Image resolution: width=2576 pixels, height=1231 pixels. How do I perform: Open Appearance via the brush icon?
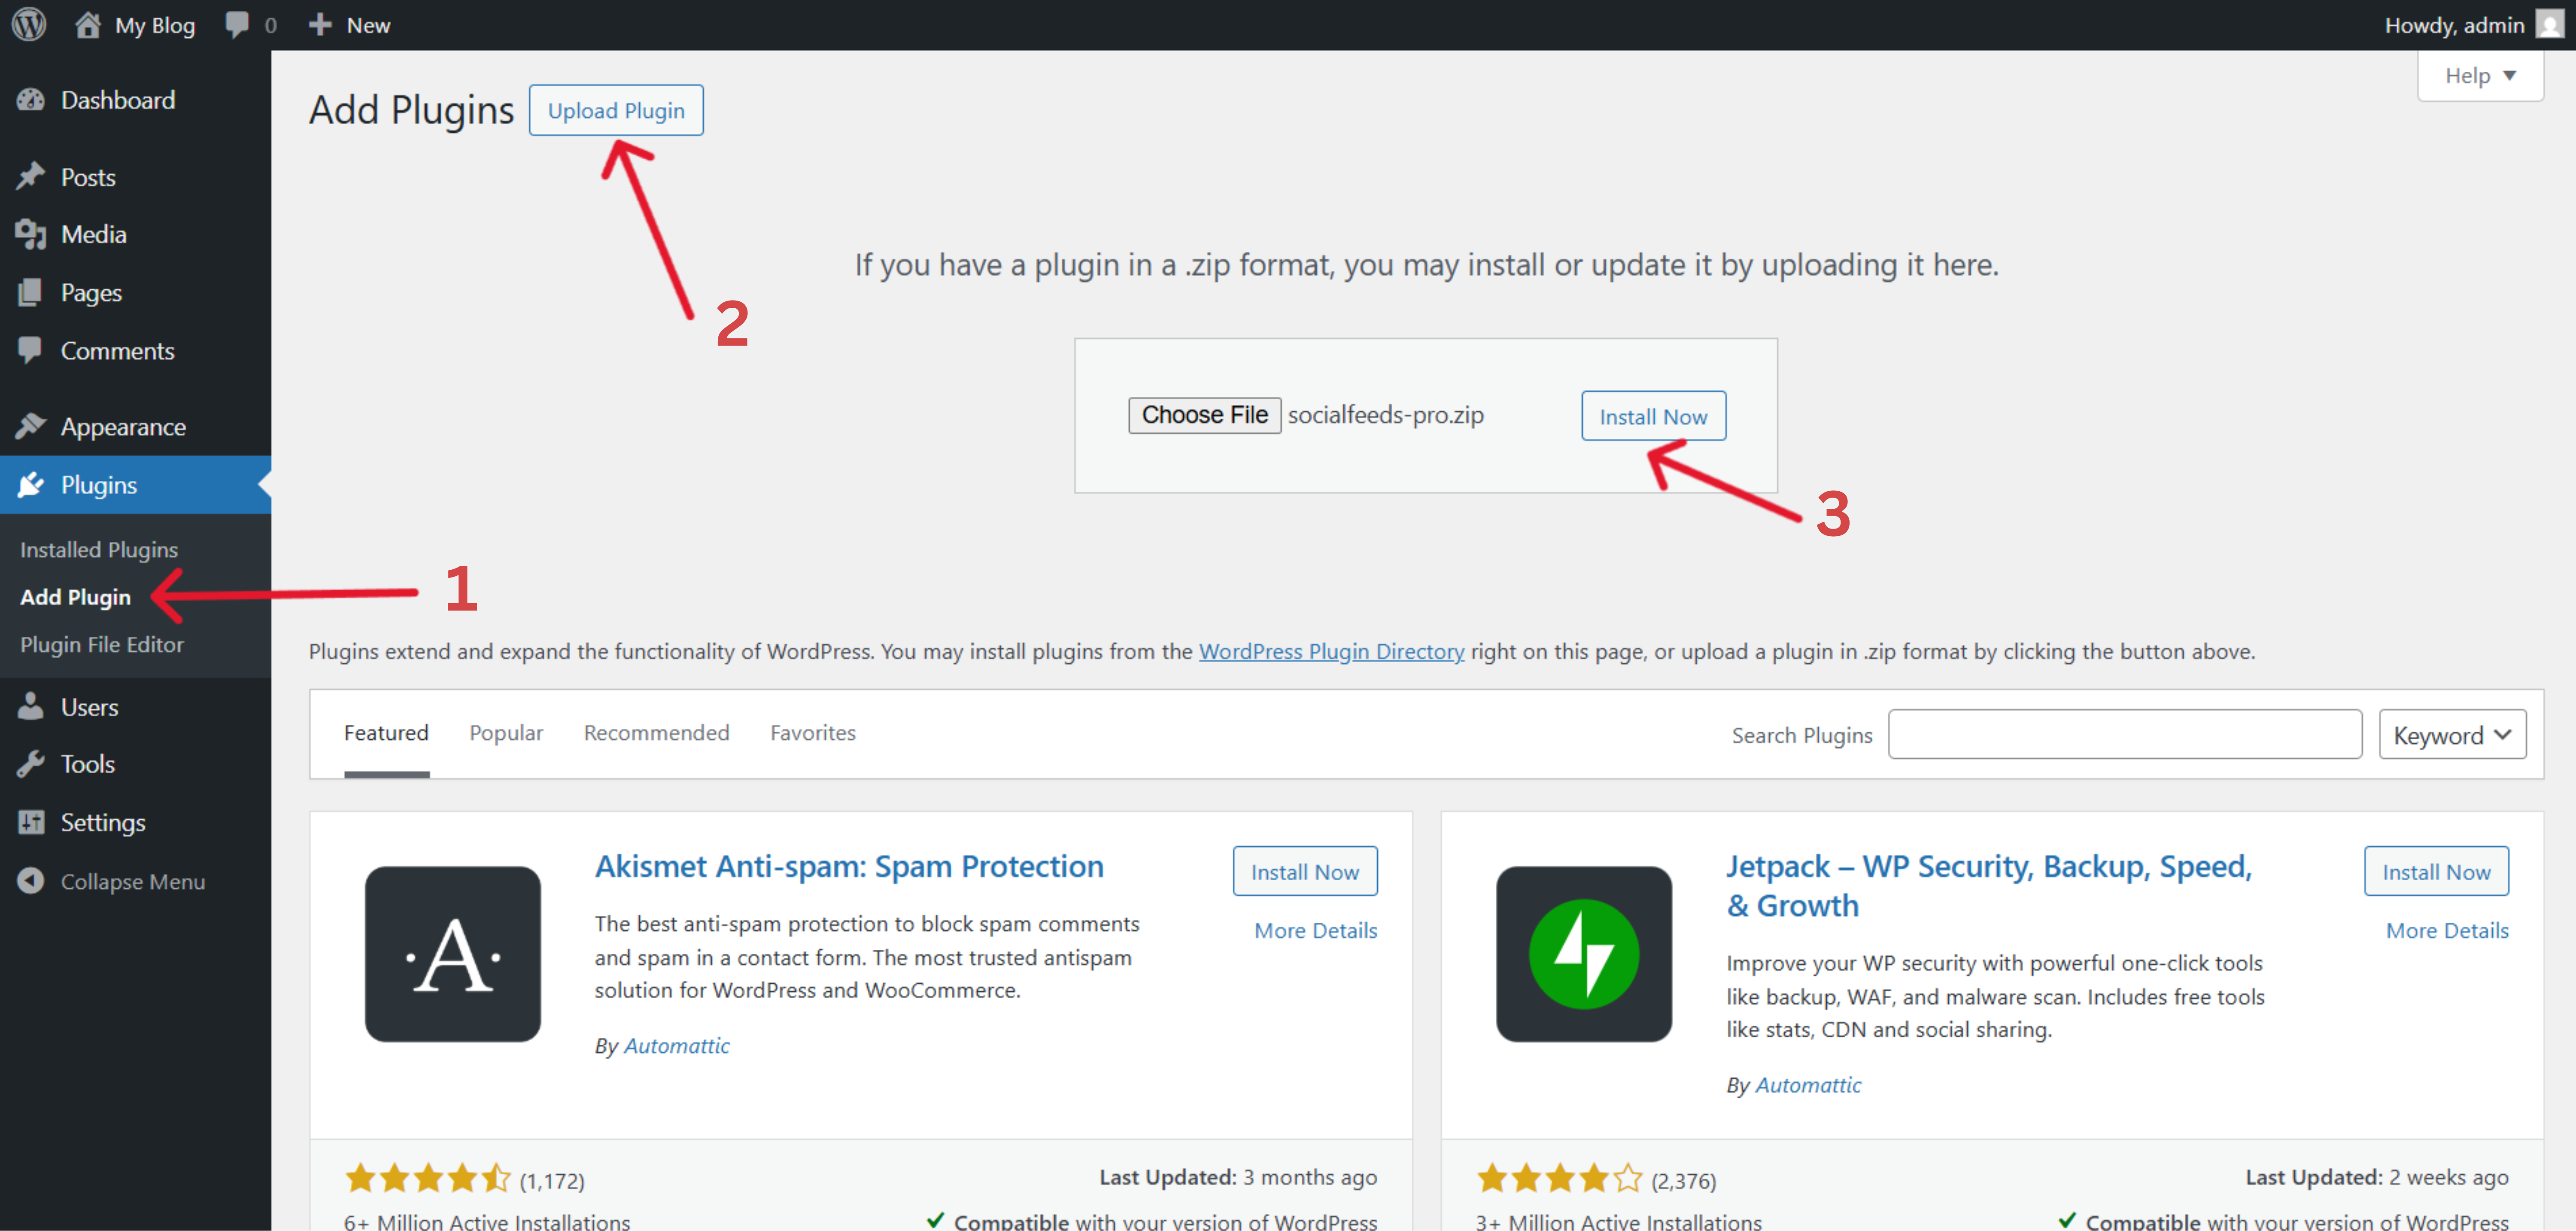(x=31, y=426)
